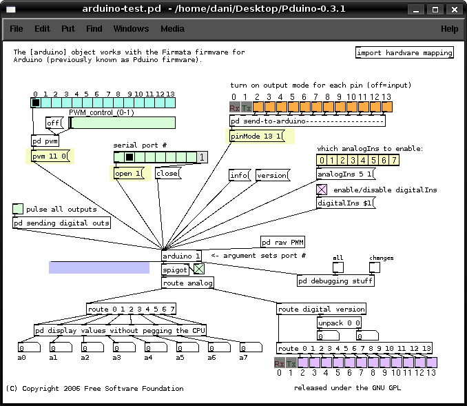Toggle the green box beside spigot

point(198,270)
